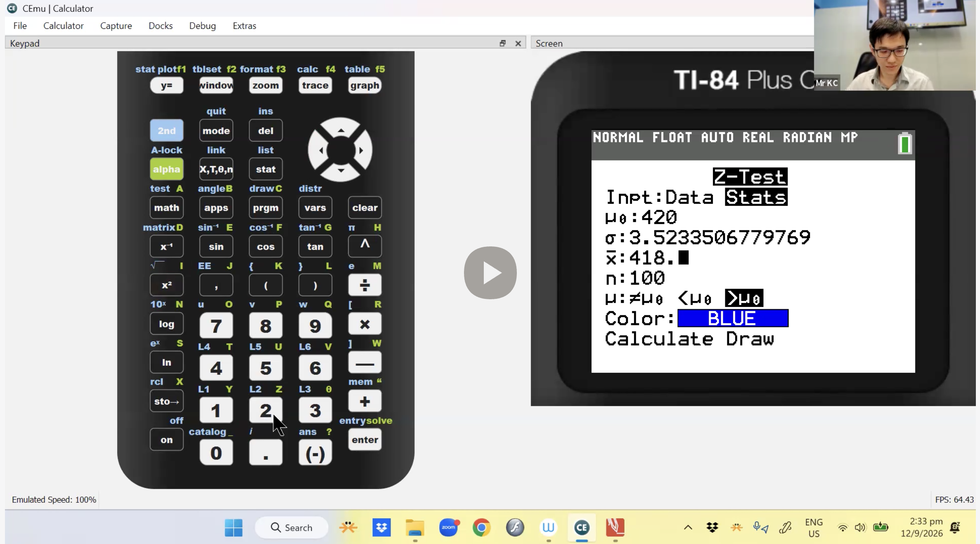The height and width of the screenshot is (544, 980).
Task: Click the multiply key
Action: (x=365, y=324)
